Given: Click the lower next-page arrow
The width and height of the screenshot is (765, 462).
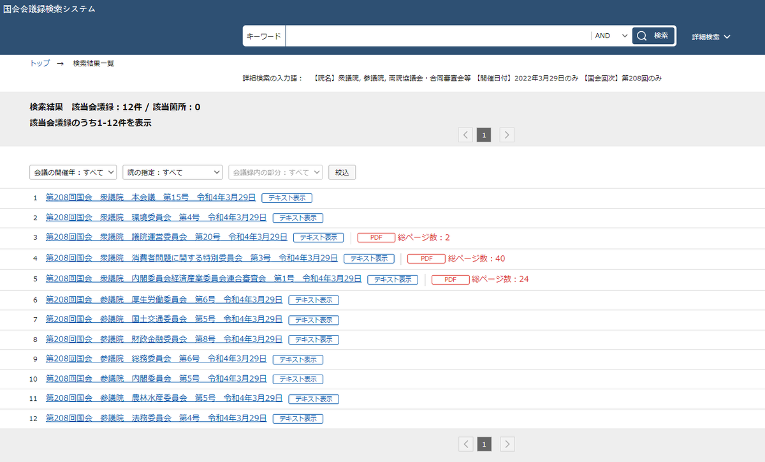Looking at the screenshot, I should tap(507, 444).
